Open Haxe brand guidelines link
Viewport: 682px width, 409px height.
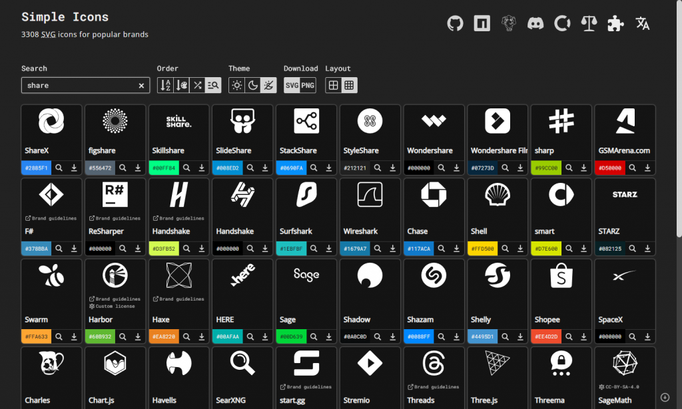pyautogui.click(x=178, y=299)
